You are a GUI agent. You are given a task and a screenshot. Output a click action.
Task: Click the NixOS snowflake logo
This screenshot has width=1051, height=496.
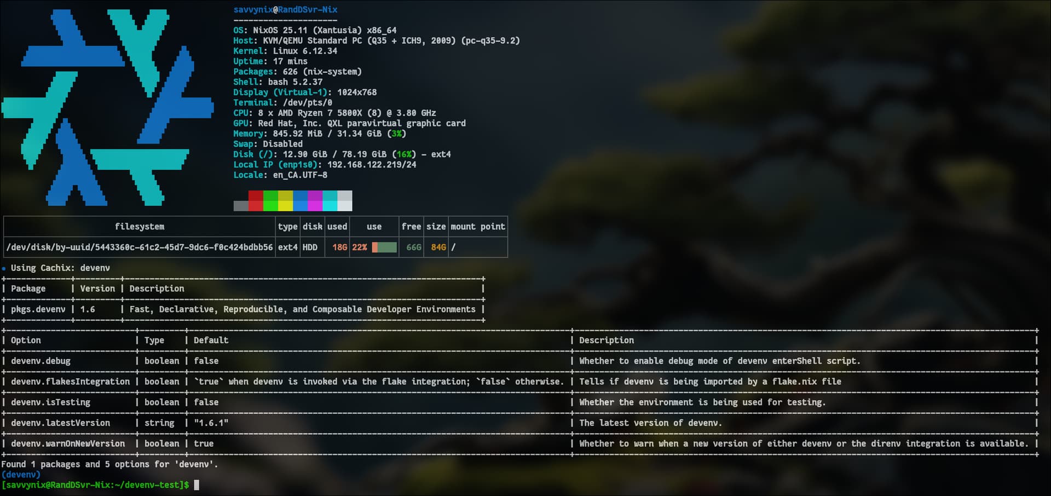[x=107, y=107]
